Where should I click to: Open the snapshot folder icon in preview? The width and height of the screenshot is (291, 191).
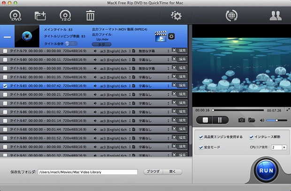coord(252,120)
